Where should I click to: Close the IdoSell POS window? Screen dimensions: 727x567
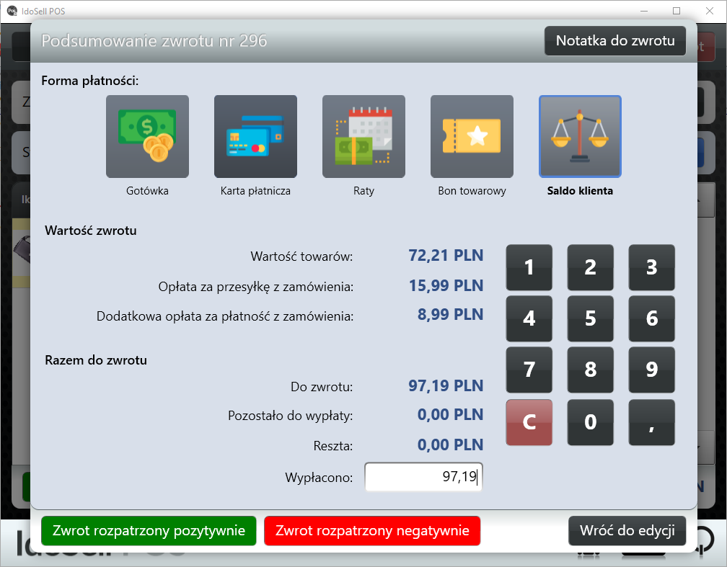[710, 11]
